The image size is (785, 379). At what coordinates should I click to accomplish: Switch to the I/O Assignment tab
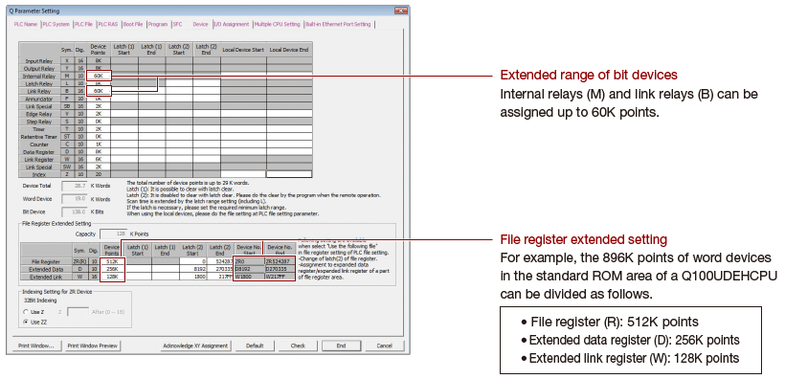tap(233, 25)
